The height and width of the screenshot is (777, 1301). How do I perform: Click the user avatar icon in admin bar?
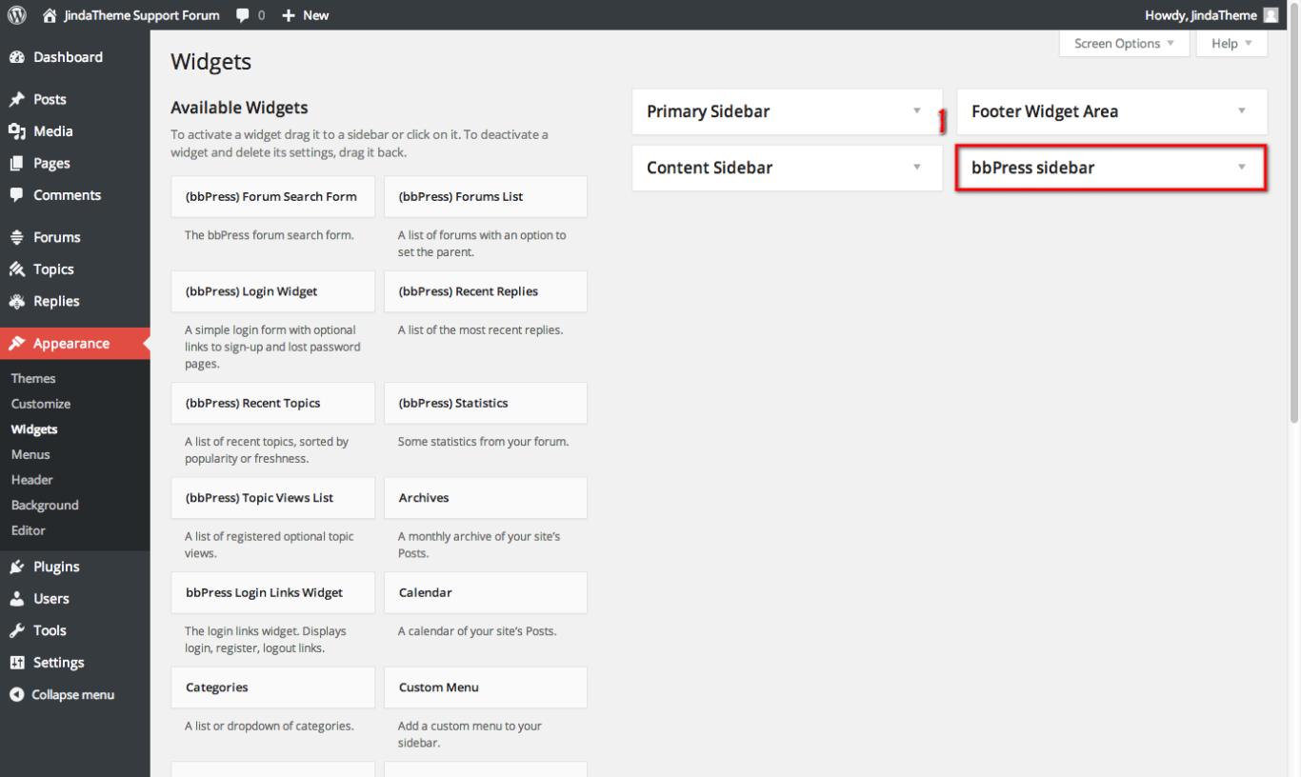click(x=1271, y=15)
